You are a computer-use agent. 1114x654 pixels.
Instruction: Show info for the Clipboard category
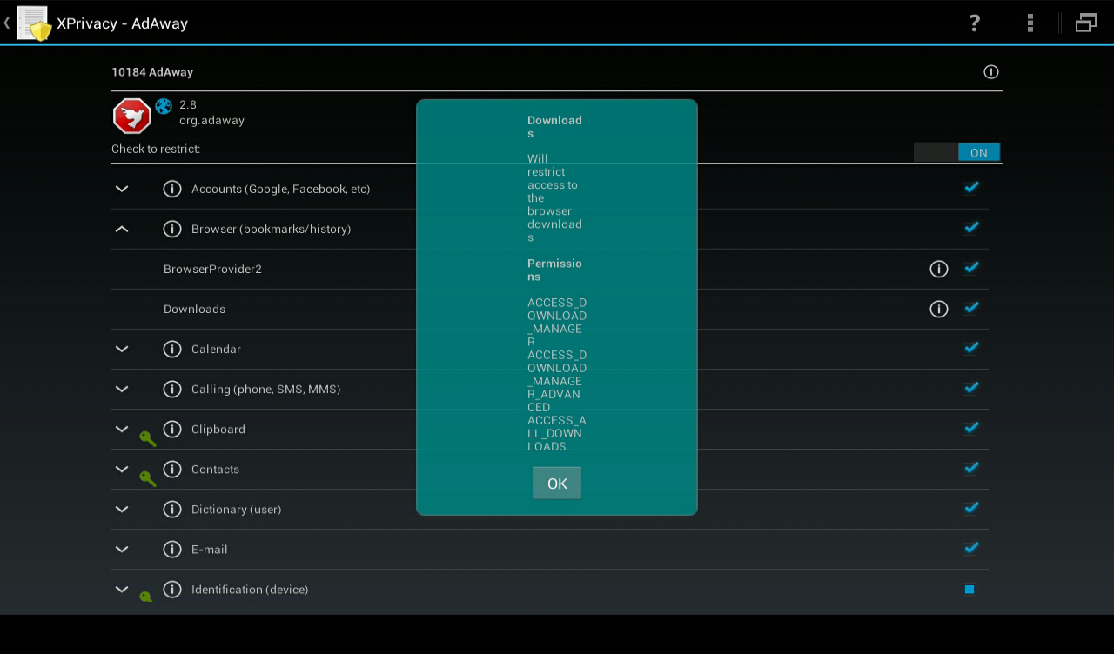tap(172, 429)
